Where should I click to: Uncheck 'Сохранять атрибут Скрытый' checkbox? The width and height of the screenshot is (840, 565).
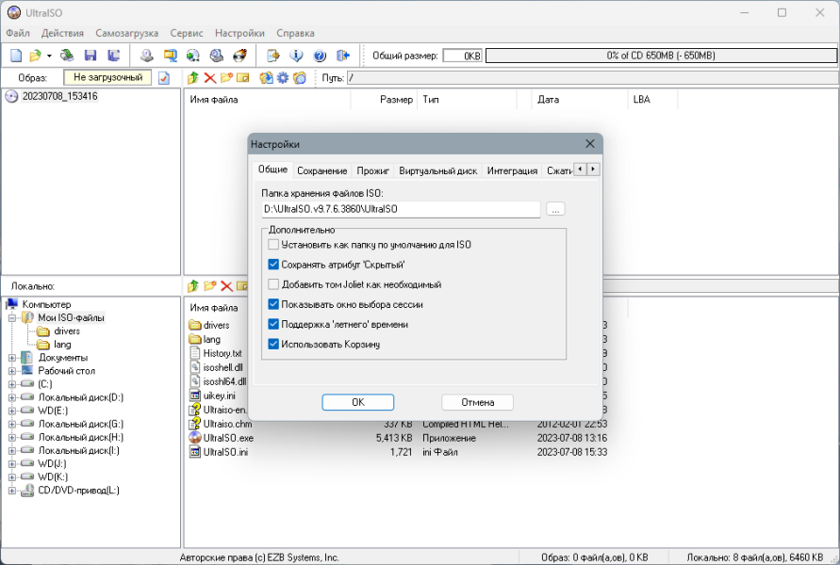(x=273, y=265)
